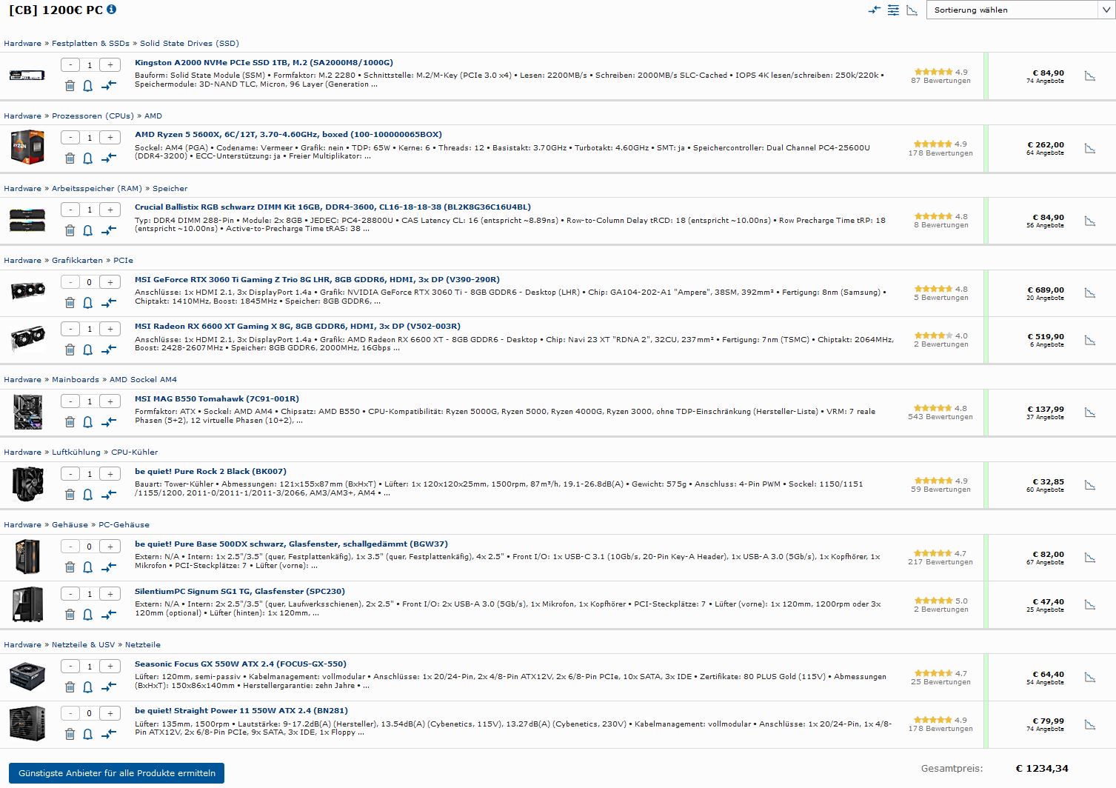Open the Seasonic Focus GX 550W product link
Image resolution: width=1116 pixels, height=788 pixels.
pyautogui.click(x=241, y=664)
